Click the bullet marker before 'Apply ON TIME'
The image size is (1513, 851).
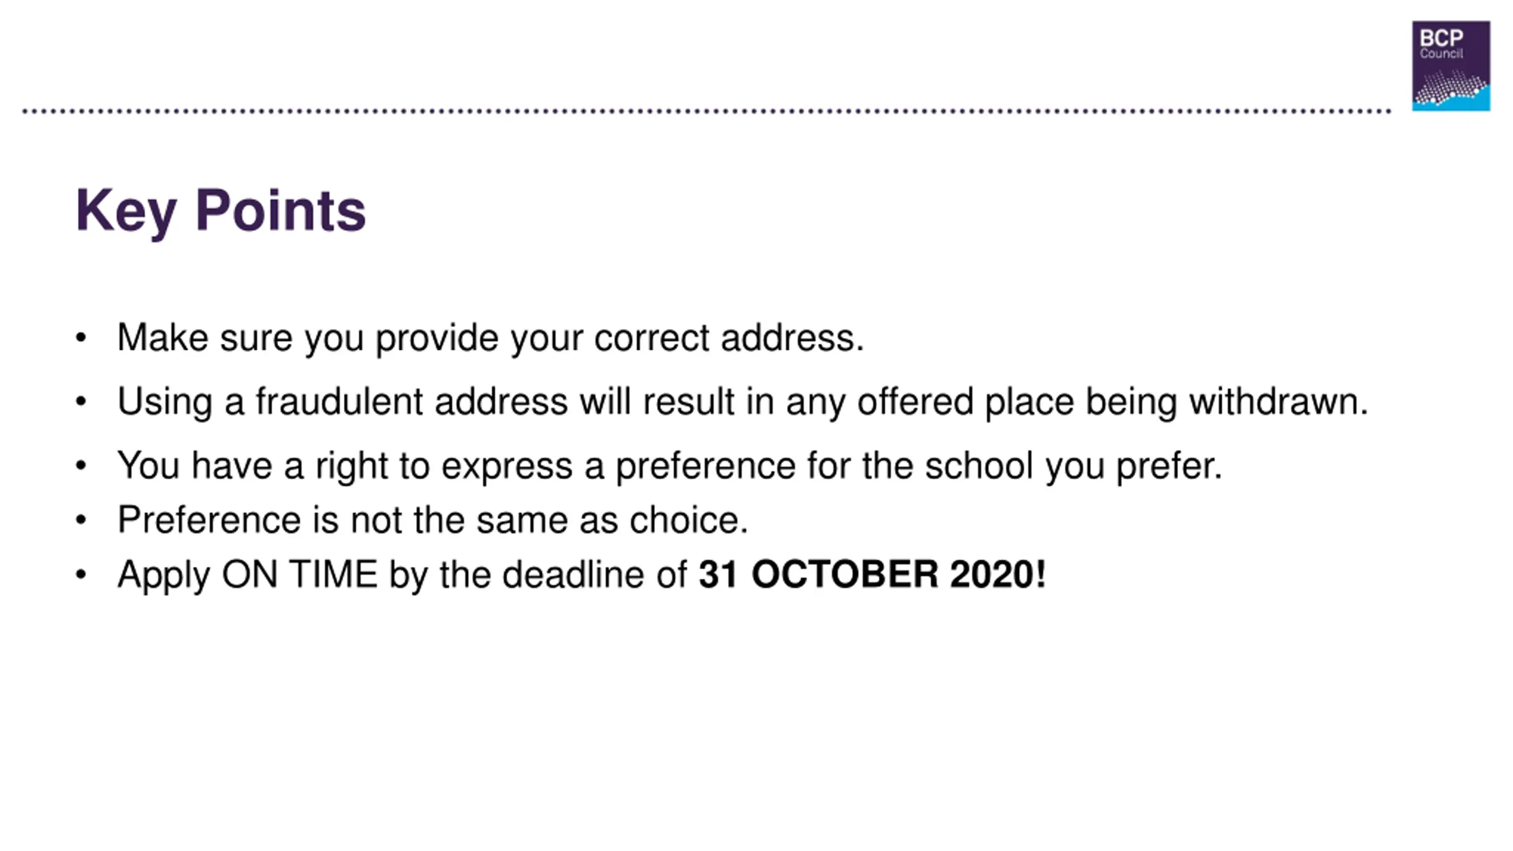(81, 574)
